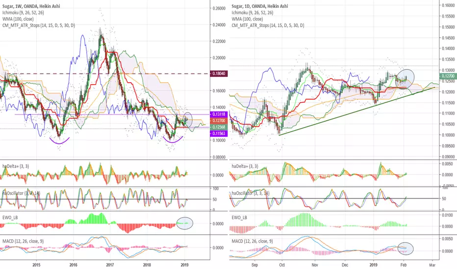Click the EWO_LB label on the daily chart
Viewport: 457px width, 269px height.
click(240, 218)
